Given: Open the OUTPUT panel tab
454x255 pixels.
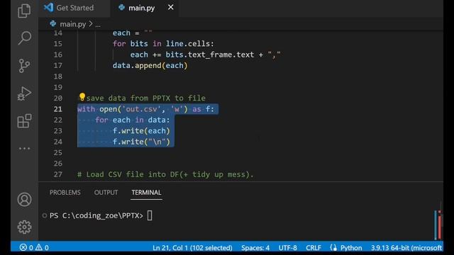Looking at the screenshot, I should pyautogui.click(x=106, y=193).
